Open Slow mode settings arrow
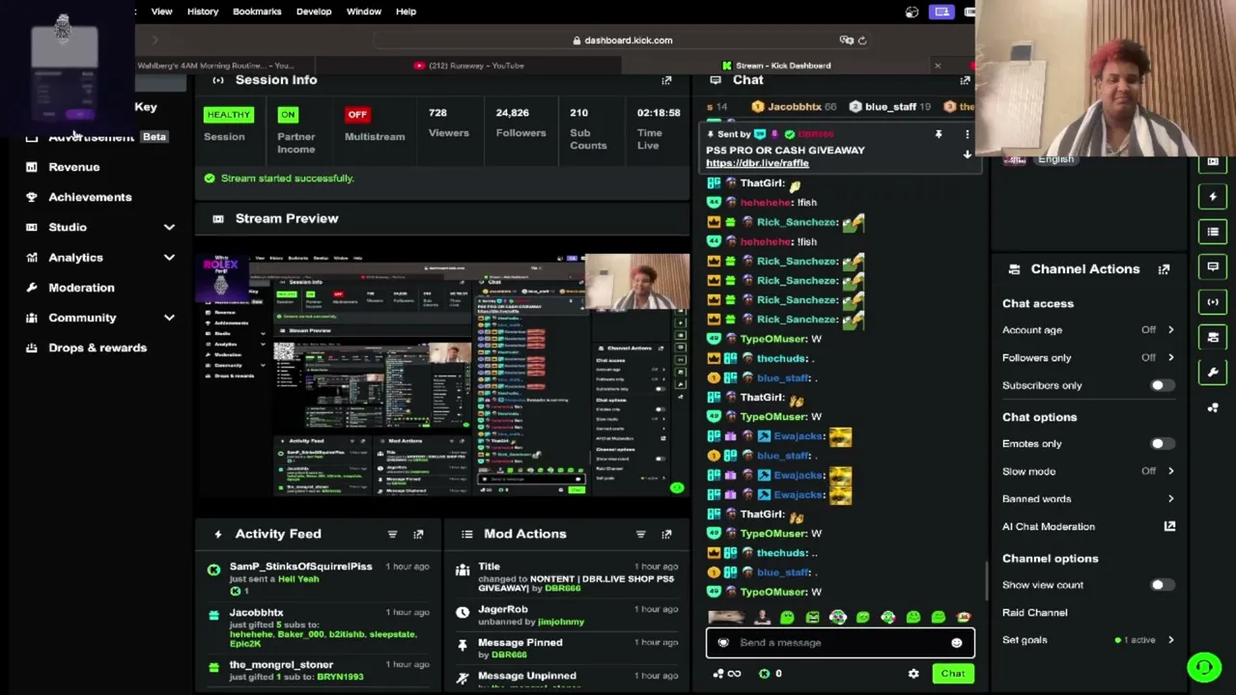The image size is (1236, 695). pyautogui.click(x=1170, y=471)
